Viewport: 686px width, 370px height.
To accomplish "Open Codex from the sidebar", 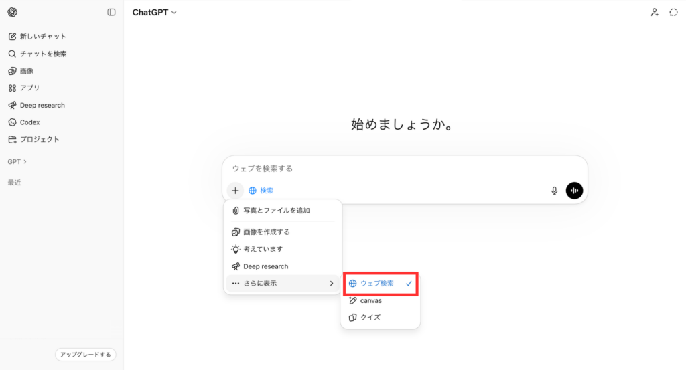I will coord(24,122).
